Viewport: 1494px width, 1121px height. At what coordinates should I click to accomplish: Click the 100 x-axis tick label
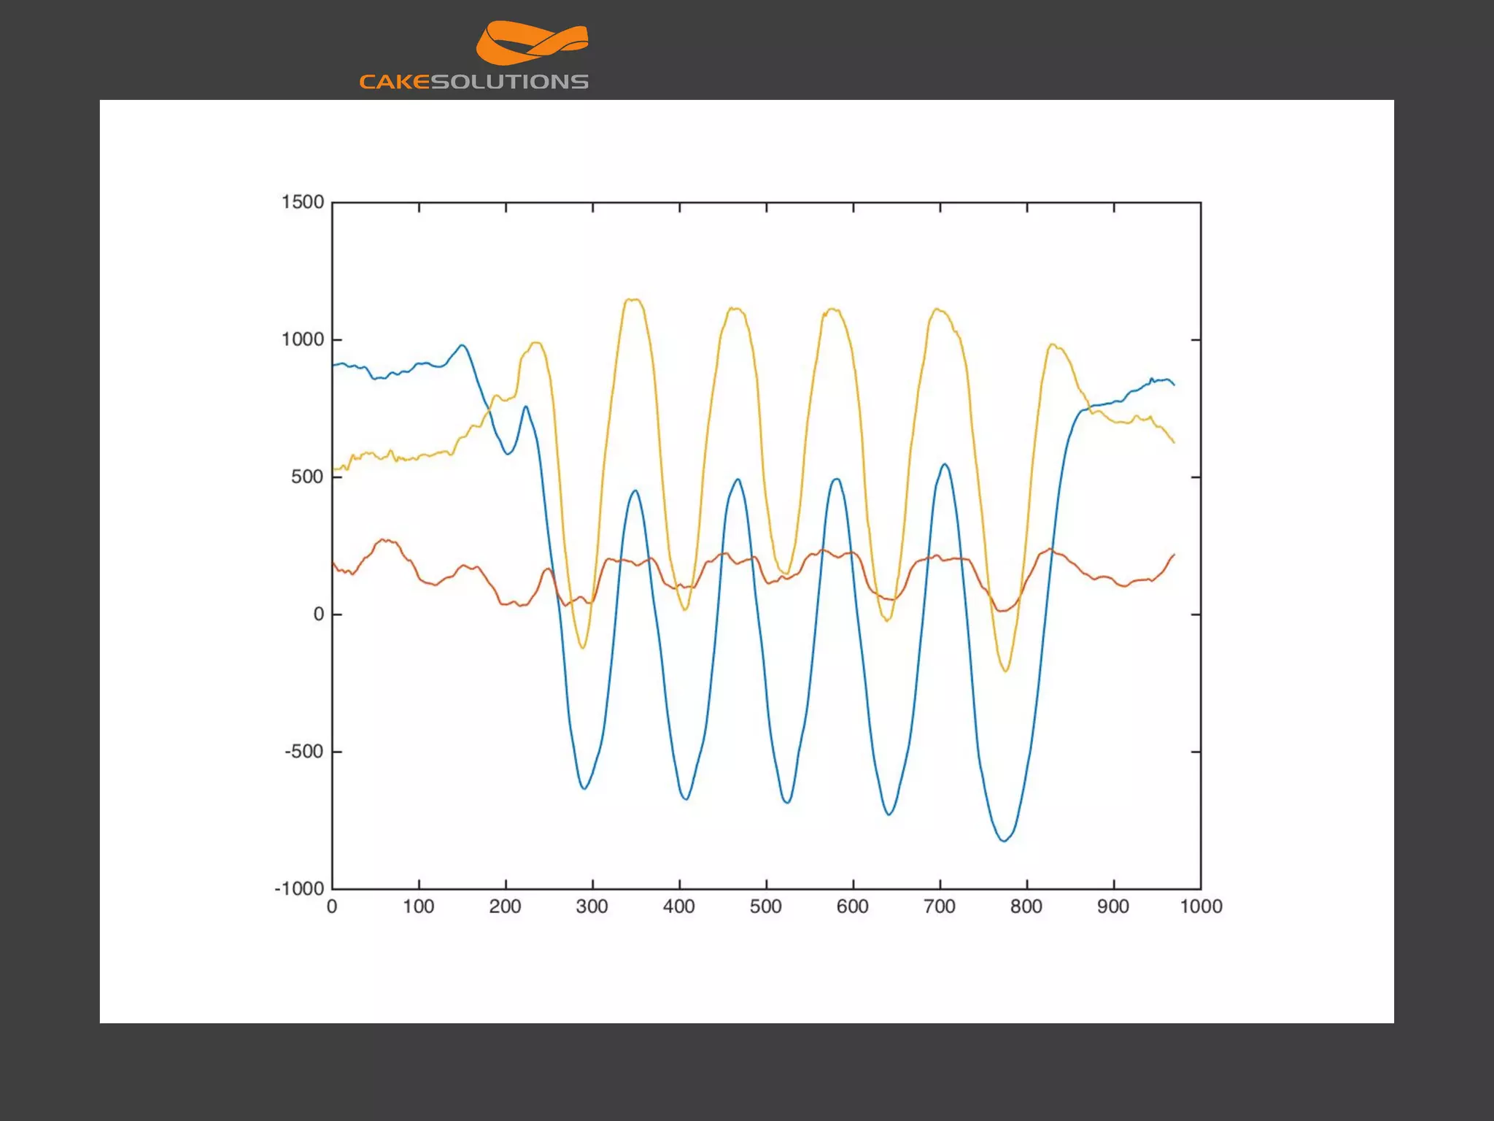419,907
